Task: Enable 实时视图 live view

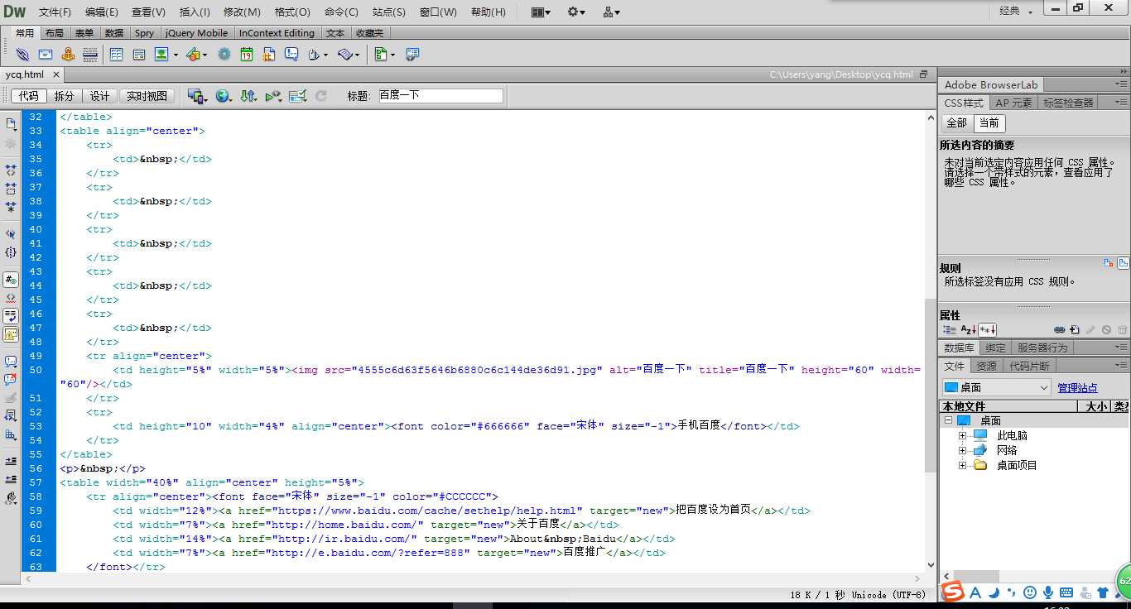Action: tap(147, 96)
